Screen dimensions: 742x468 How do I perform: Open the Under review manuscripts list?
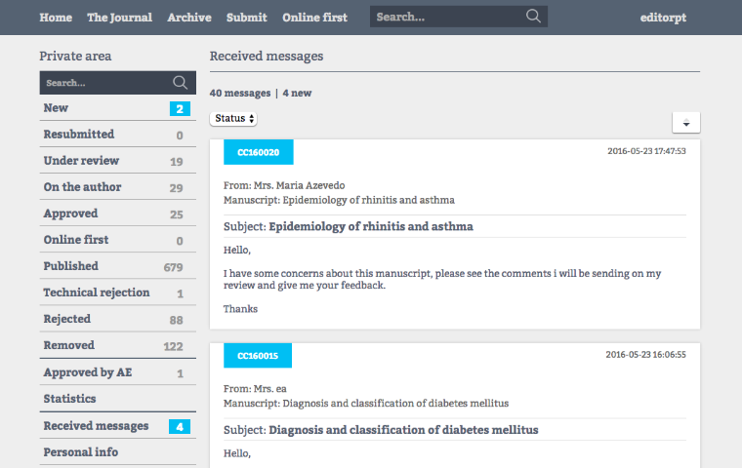(81, 161)
